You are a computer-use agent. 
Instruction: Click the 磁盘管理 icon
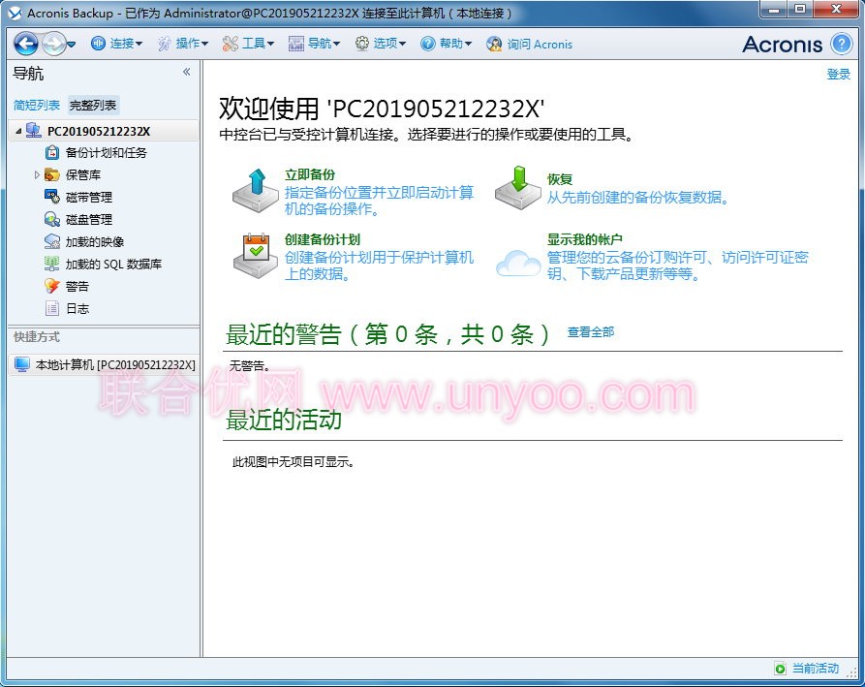pyautogui.click(x=52, y=220)
